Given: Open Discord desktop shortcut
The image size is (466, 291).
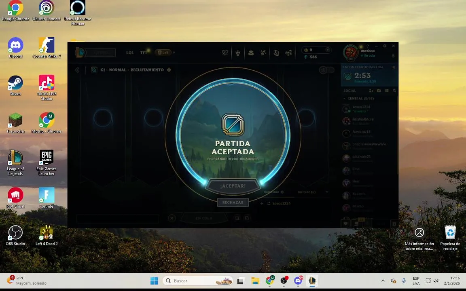Looking at the screenshot, I should (15, 48).
